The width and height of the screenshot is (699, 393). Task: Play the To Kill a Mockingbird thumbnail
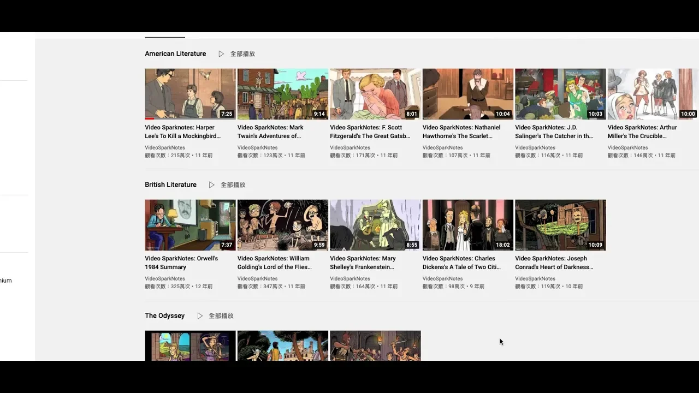pyautogui.click(x=190, y=94)
